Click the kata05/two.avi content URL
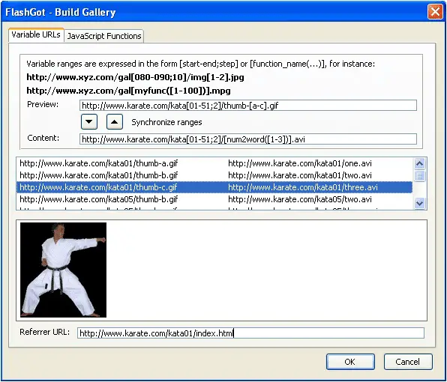Image resolution: width=447 pixels, height=382 pixels. pos(300,199)
